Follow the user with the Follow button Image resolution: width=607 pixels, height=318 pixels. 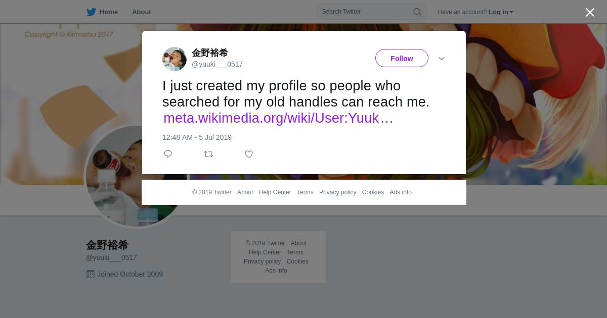[402, 59]
